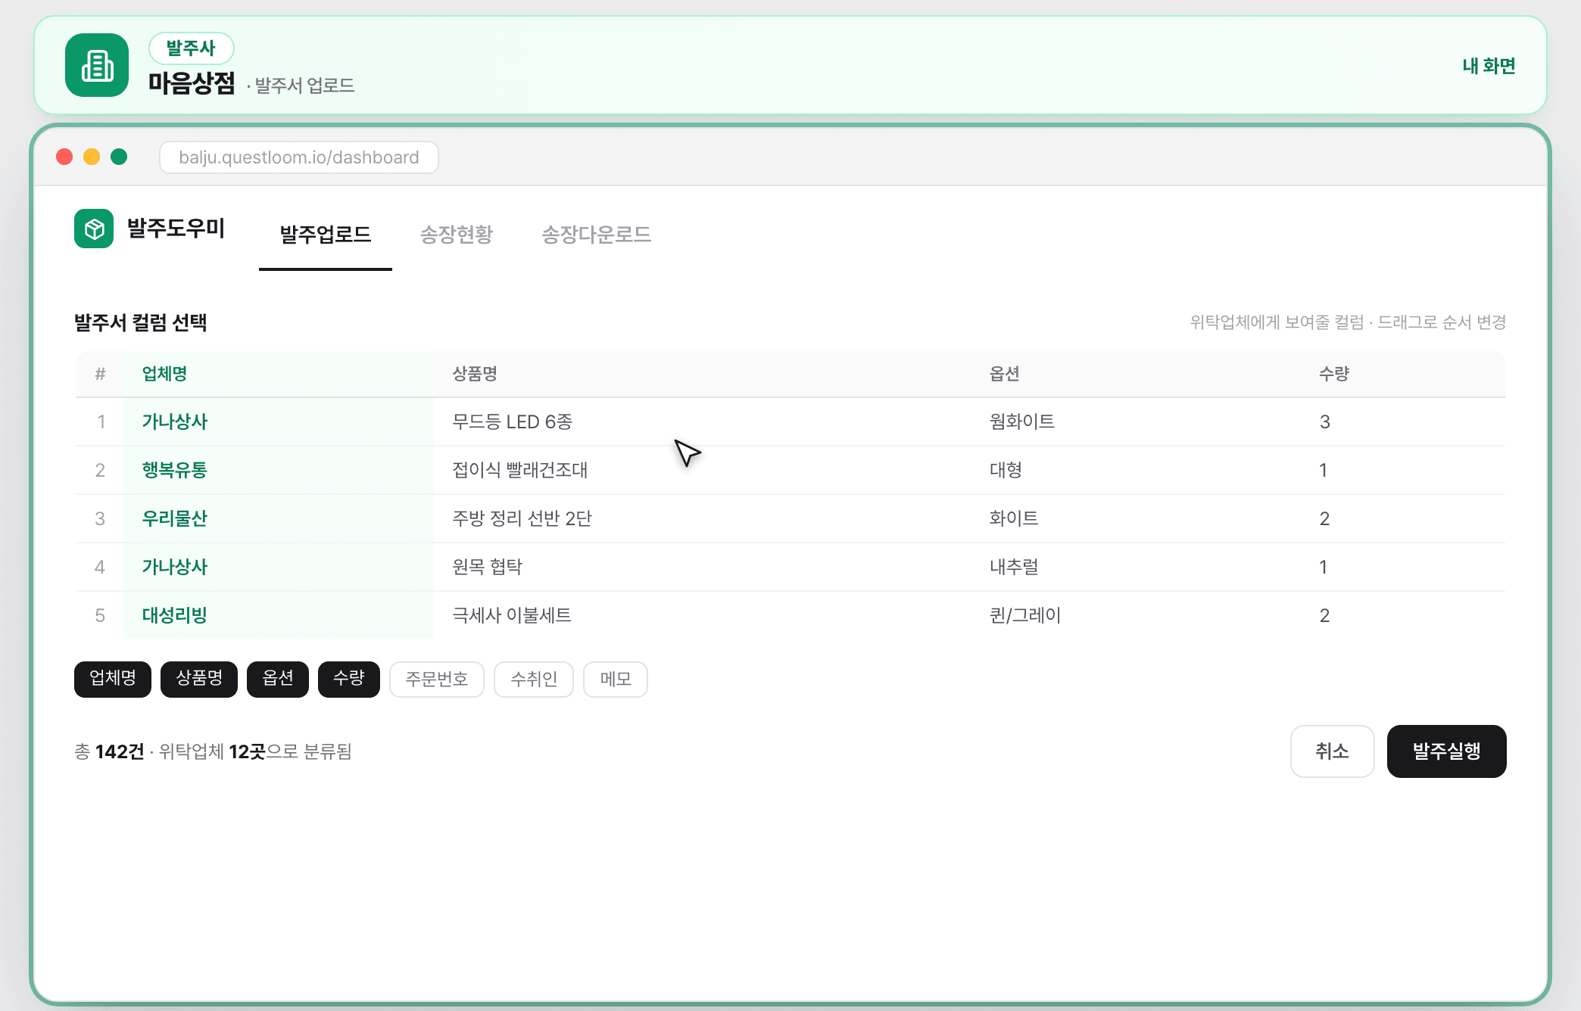Toggle off the 업체명 column chip
The height and width of the screenshot is (1011, 1581).
click(x=113, y=679)
